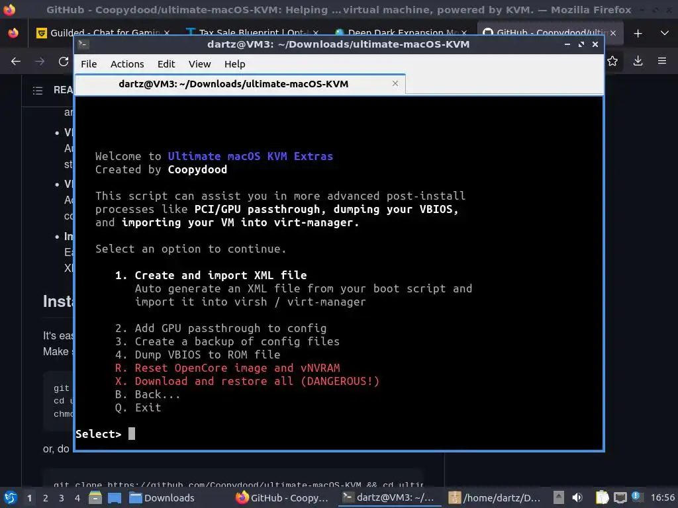
Task: Switch to workspace 4
Action: click(77, 498)
